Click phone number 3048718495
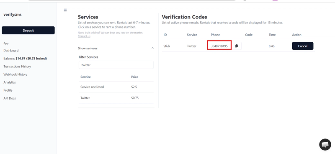The width and height of the screenshot is (335, 154). pos(219,46)
